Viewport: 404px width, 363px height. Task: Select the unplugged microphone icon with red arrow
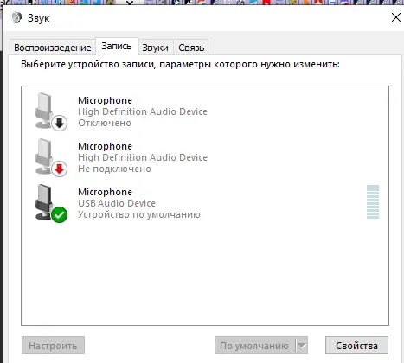pos(51,157)
